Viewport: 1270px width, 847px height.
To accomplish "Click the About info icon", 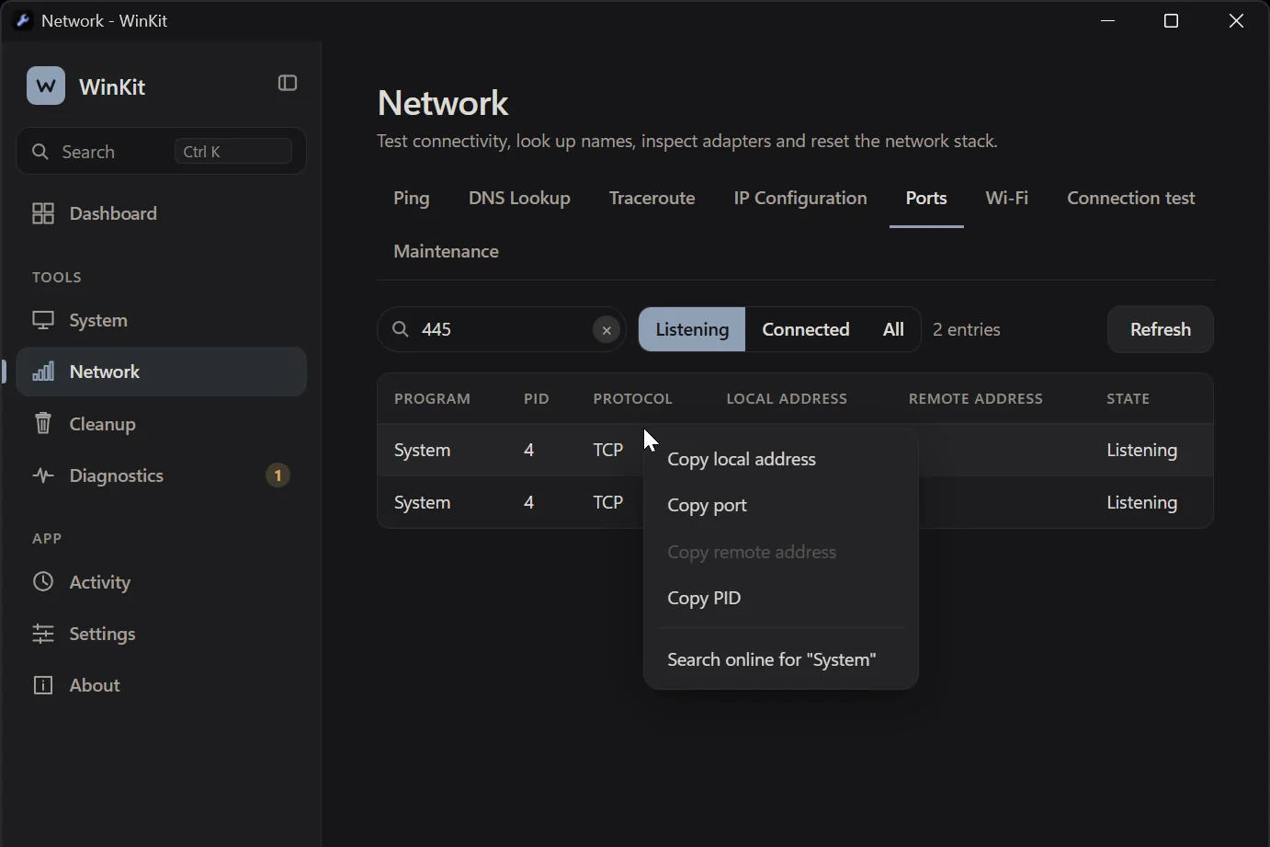I will click(x=43, y=685).
